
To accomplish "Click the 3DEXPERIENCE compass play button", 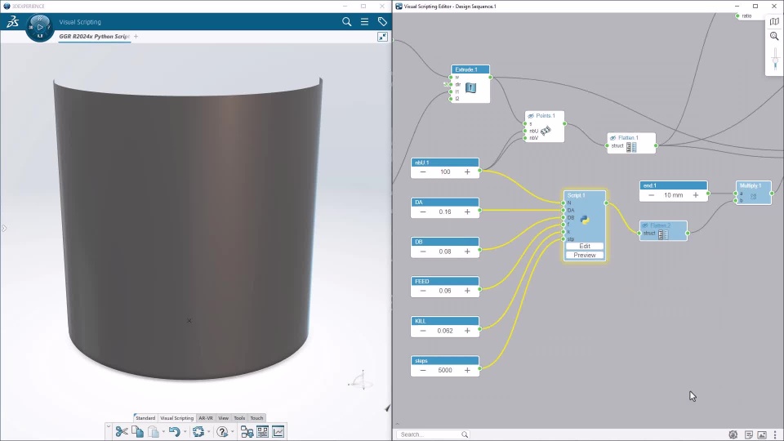I will [x=40, y=27].
